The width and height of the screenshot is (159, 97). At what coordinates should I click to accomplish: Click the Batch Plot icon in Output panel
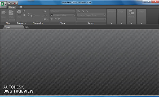point(24,11)
